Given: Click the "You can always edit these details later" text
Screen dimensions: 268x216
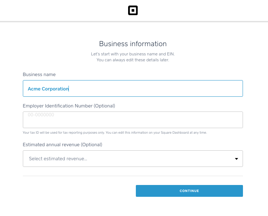Looking at the screenshot, I should (133, 60).
